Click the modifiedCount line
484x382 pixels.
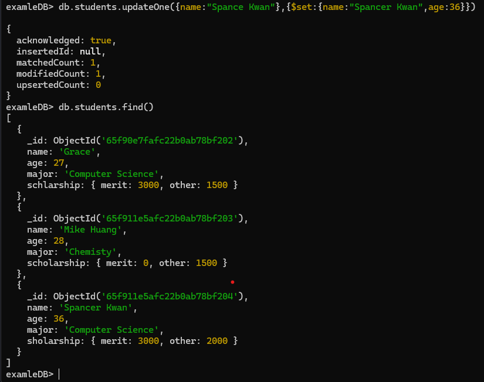click(x=61, y=74)
